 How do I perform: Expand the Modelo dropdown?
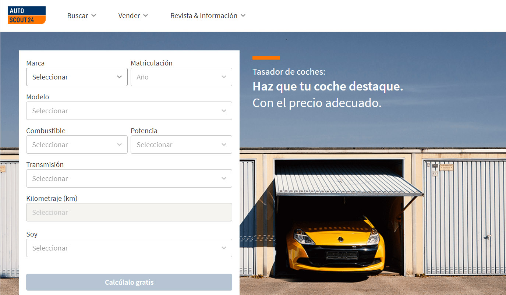coord(129,111)
